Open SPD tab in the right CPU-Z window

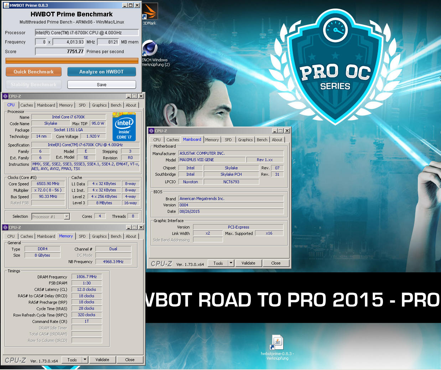click(x=228, y=140)
